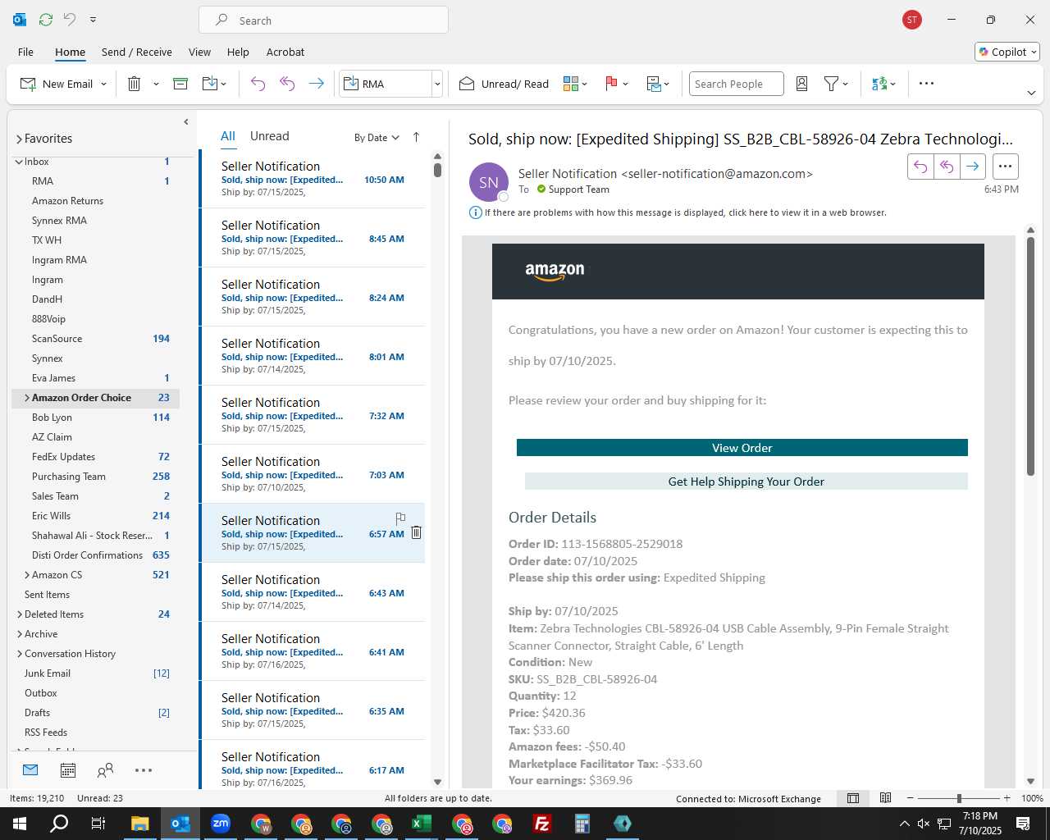This screenshot has height=840, width=1050.
Task: Open FileZilla from the Windows taskbar
Action: pos(542,824)
